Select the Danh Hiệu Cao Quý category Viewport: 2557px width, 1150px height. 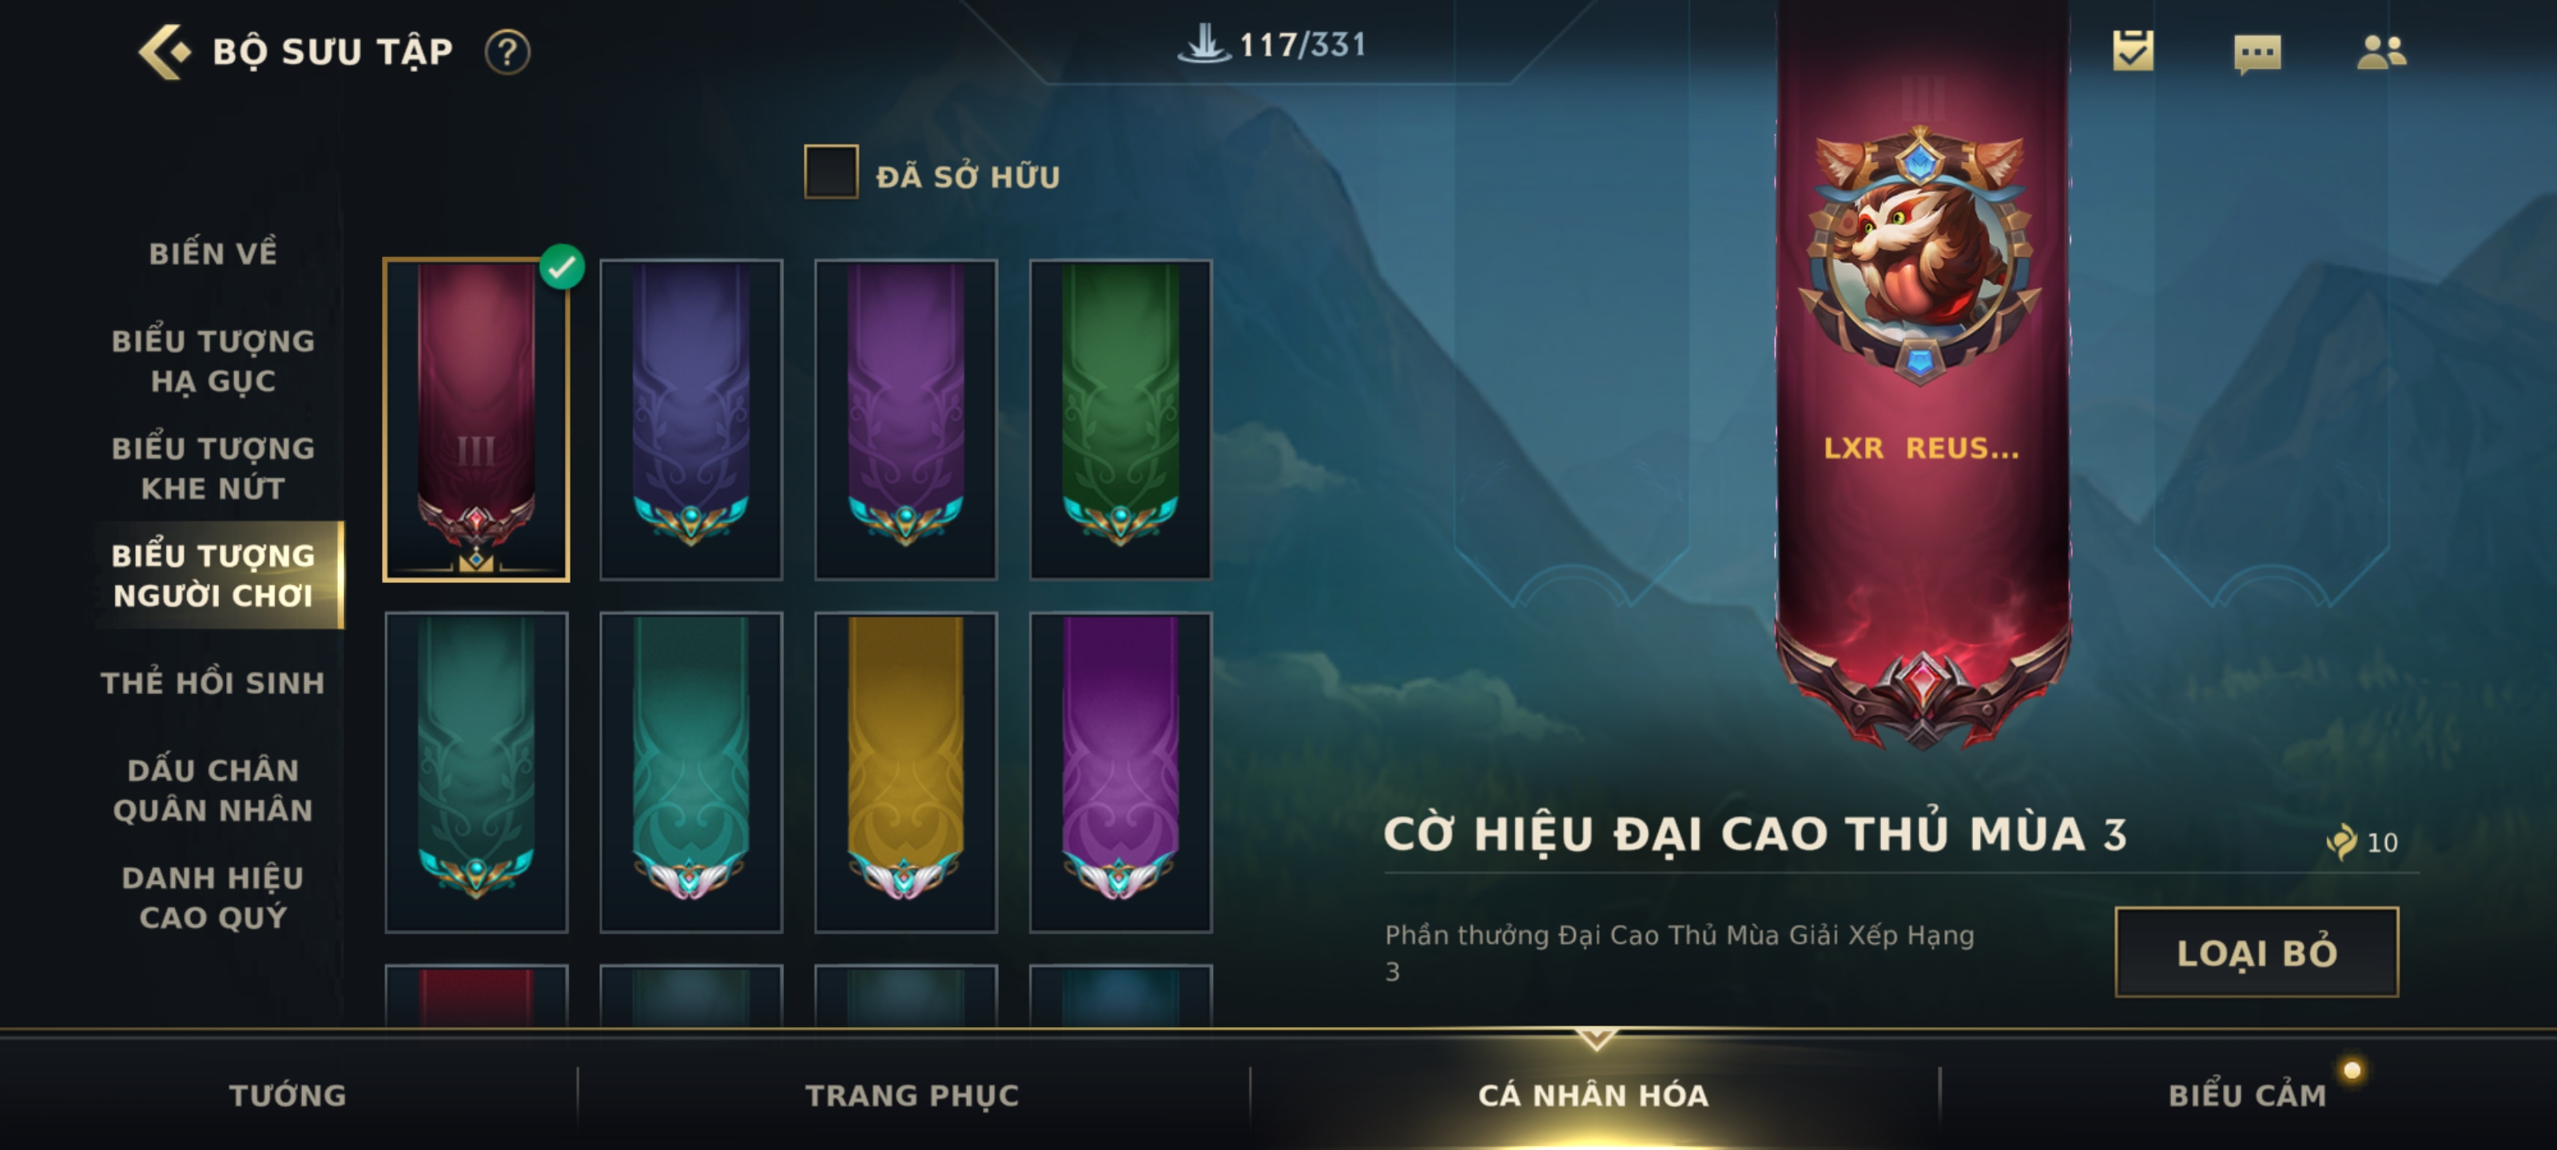point(213,897)
